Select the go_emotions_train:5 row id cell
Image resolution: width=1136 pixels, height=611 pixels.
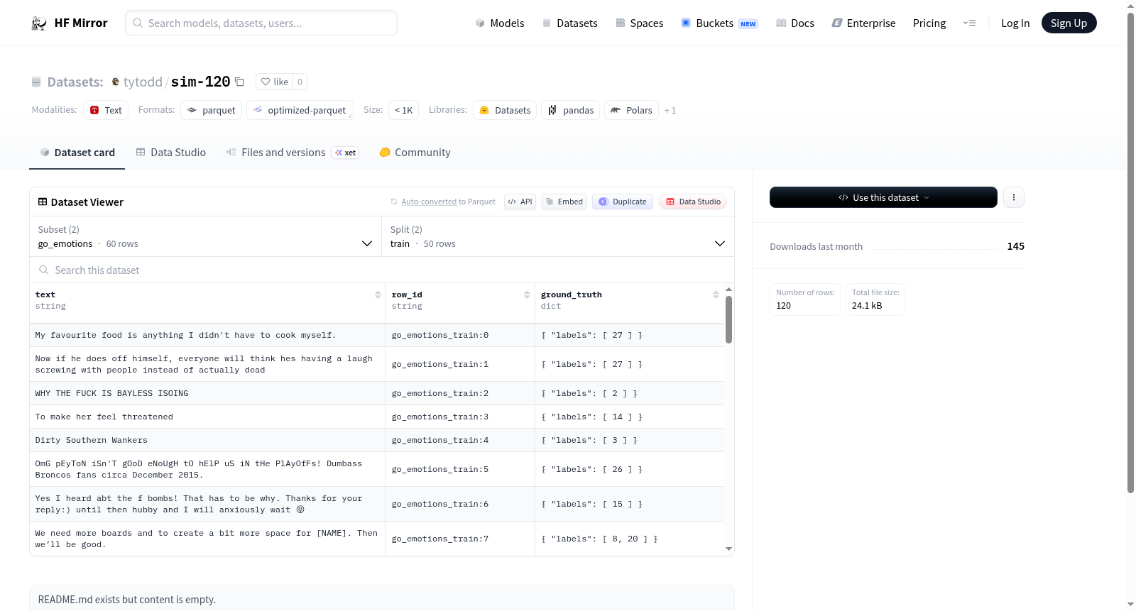[x=460, y=469]
